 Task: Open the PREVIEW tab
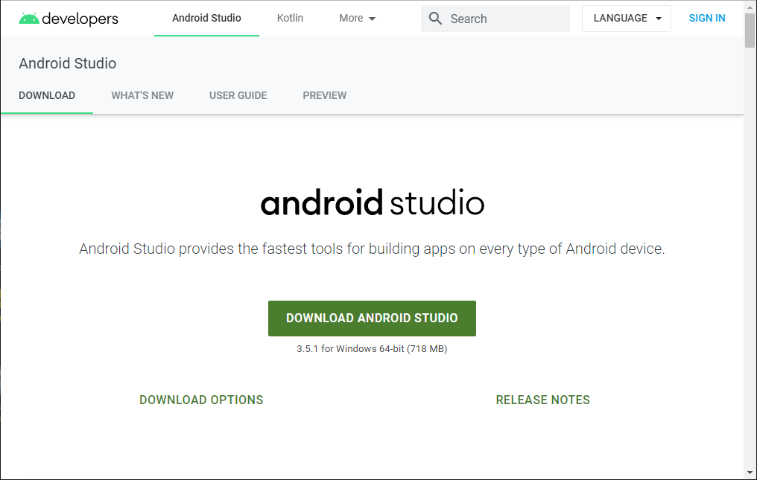coord(324,95)
